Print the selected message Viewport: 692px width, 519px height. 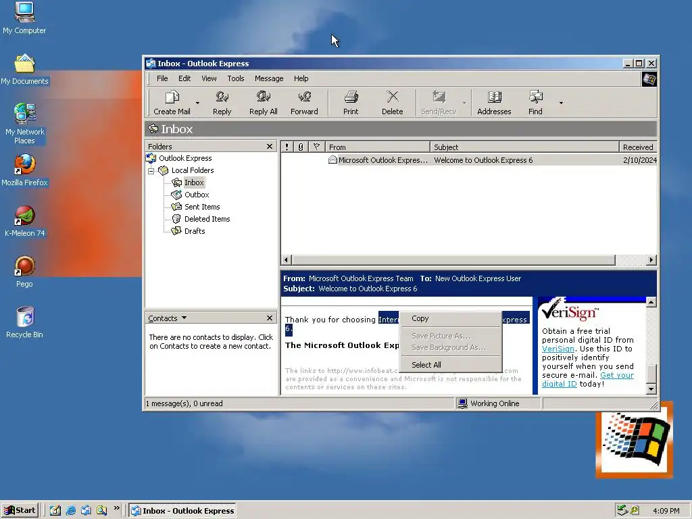351,103
